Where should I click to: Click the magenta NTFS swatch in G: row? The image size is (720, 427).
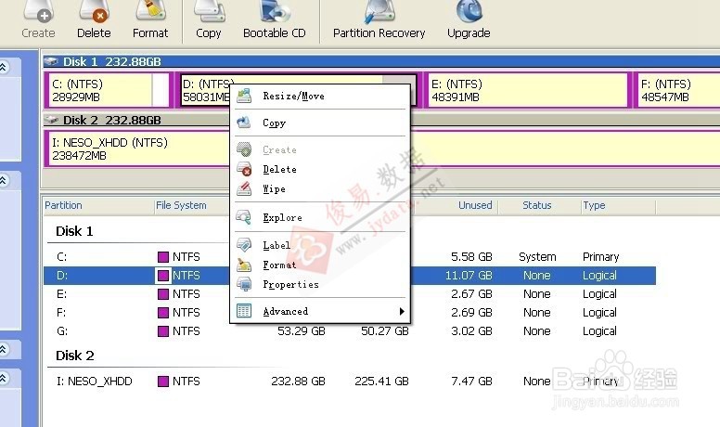[163, 331]
